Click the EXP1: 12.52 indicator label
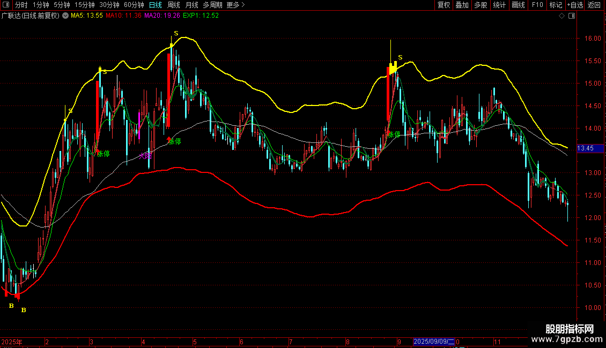Image resolution: width=606 pixels, height=348 pixels. pos(201,16)
